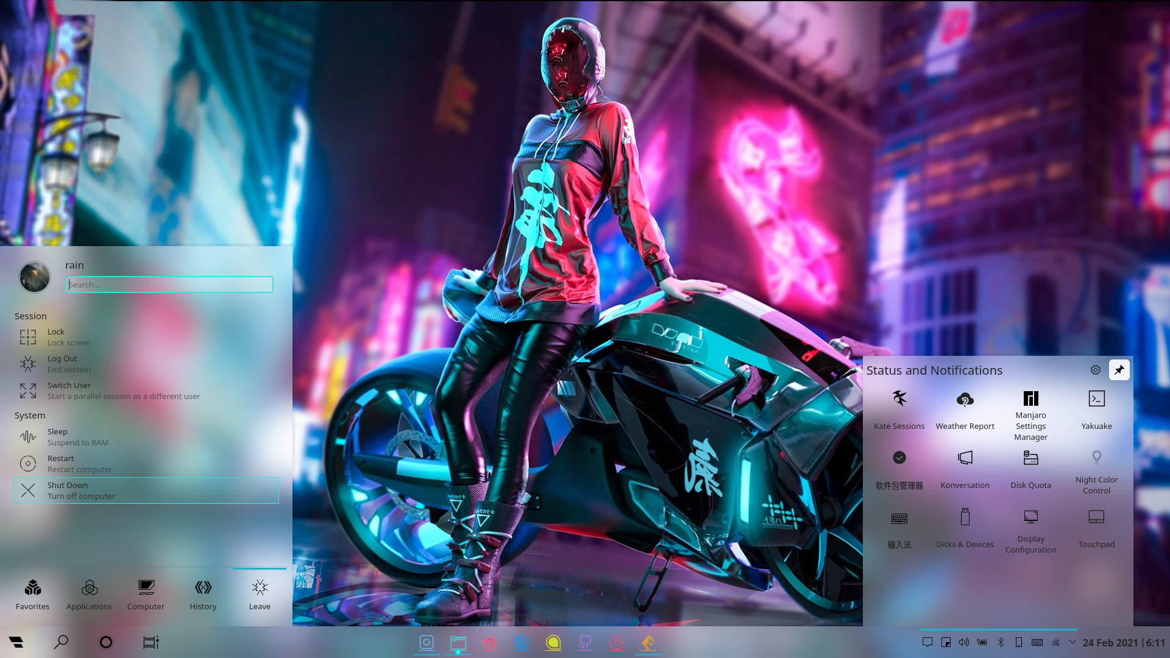This screenshot has width=1170, height=658.
Task: Select Shut Down to turn off computer
Action: (146, 490)
